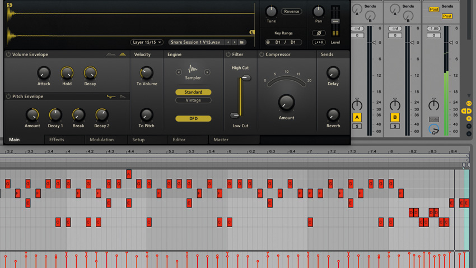Screen dimensions: 476x268
Task: Click the L/R channel swap icon
Action: [319, 42]
